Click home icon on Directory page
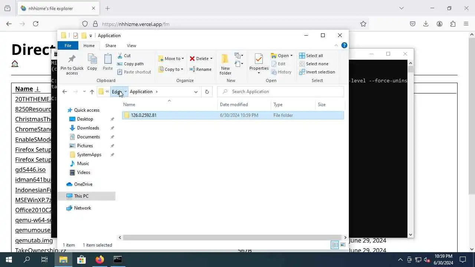The image size is (475, 267). (x=15, y=64)
